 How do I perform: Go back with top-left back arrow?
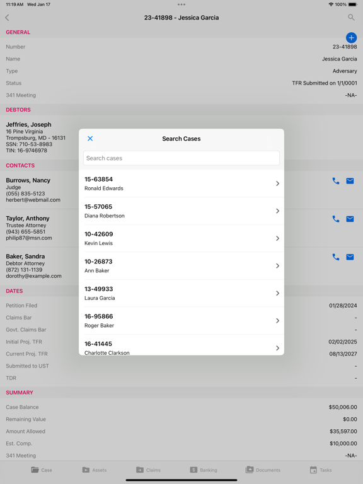coord(8,18)
